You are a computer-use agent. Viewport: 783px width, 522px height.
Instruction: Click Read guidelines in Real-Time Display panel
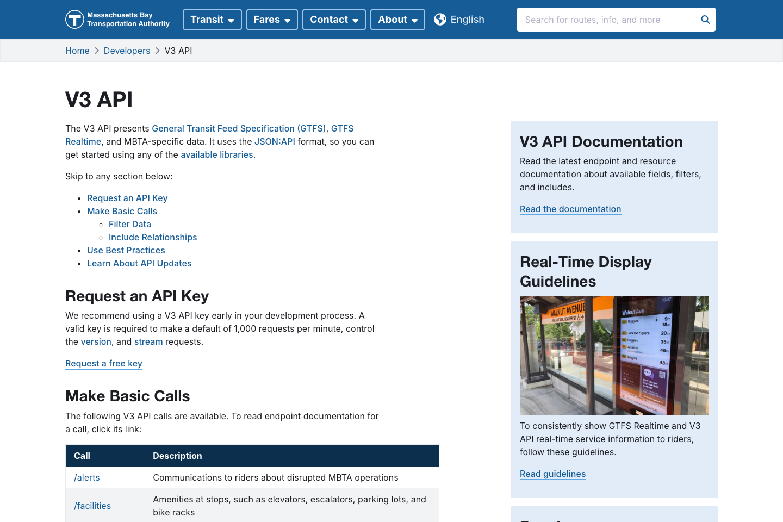pos(552,474)
